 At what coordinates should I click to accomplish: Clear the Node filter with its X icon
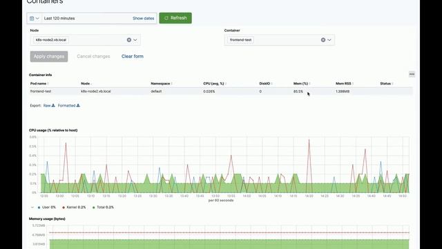(x=129, y=40)
